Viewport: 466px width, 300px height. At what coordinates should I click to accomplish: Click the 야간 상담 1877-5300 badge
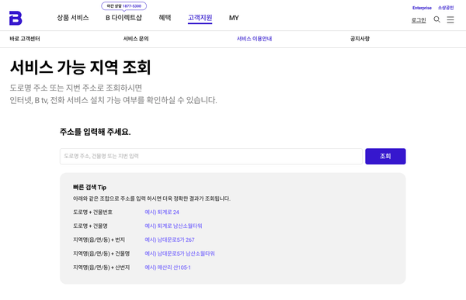pos(124,6)
